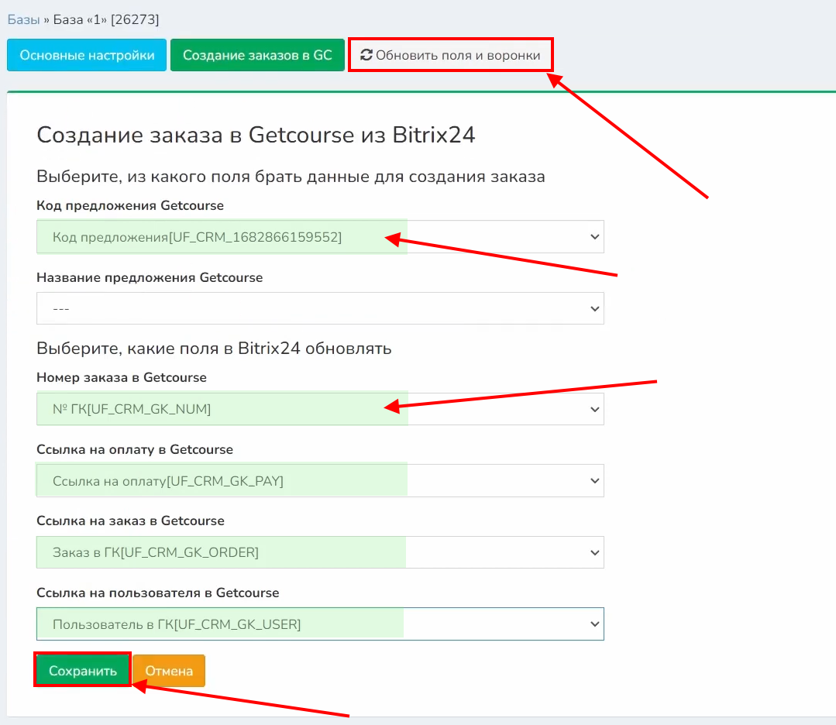Viewport: 836px width, 725px height.
Task: Click the Ссылка на пользователя в Getcourse label
Action: point(158,593)
